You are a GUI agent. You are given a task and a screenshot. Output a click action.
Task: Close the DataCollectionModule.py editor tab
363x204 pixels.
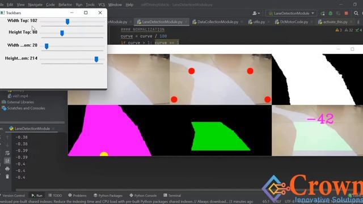[x=242, y=22]
